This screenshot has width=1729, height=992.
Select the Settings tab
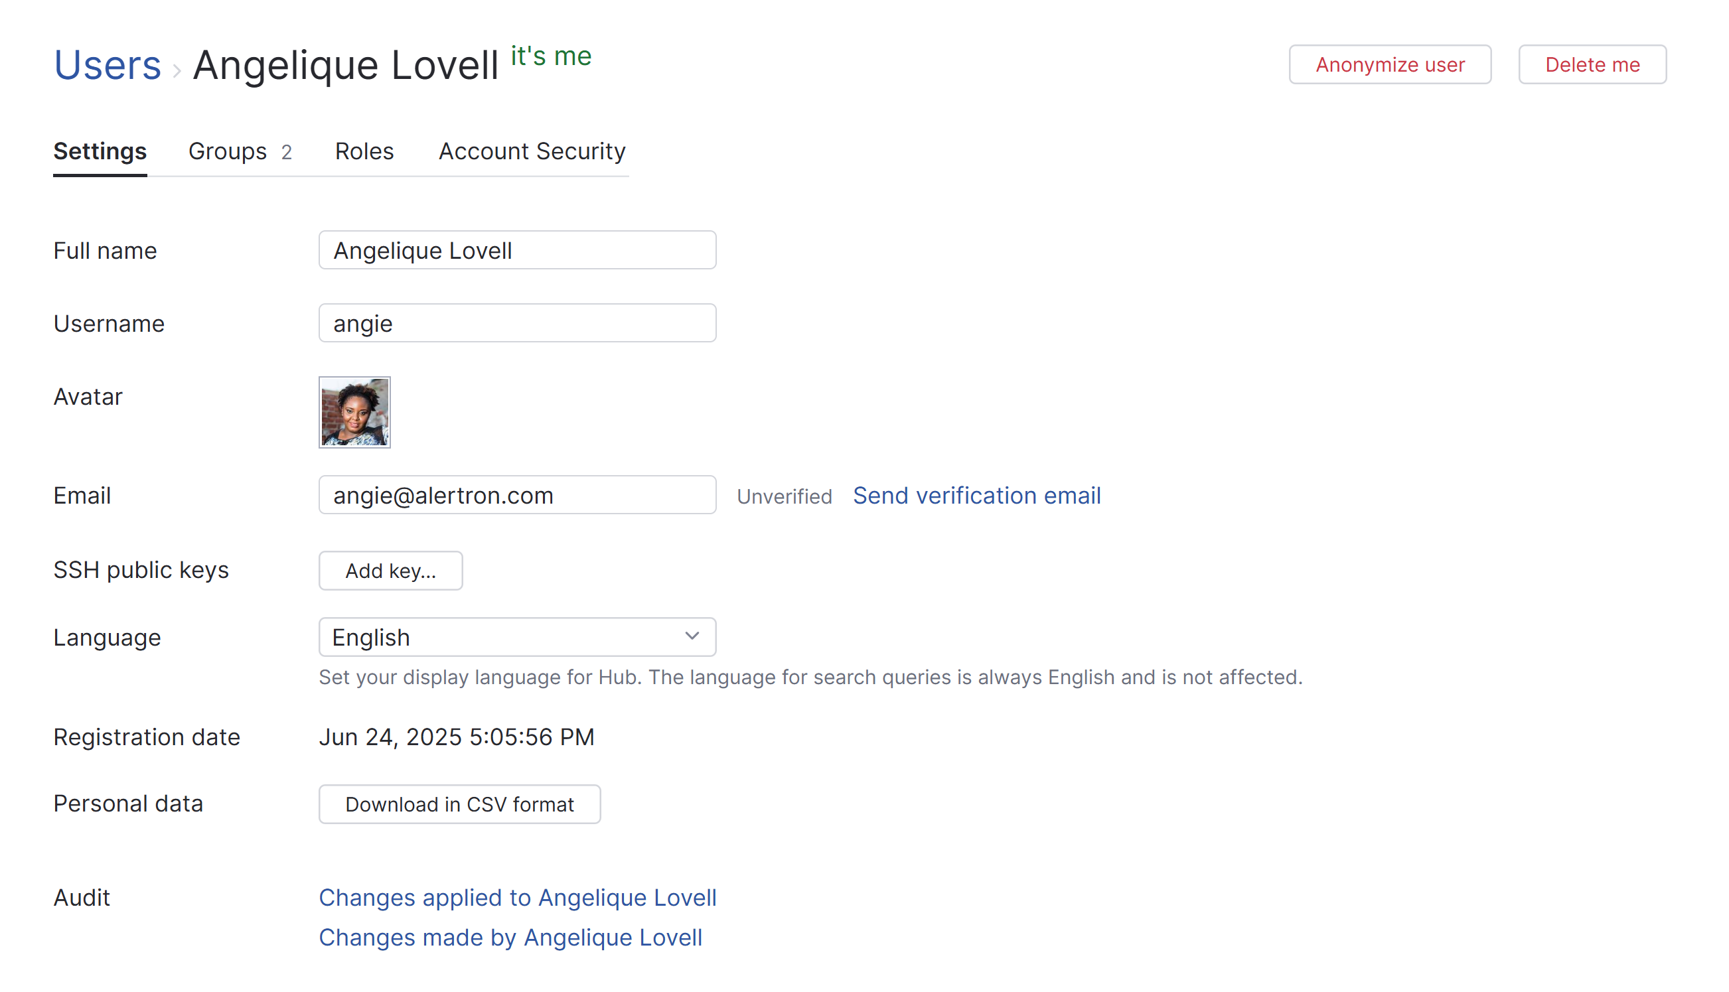[x=100, y=151]
